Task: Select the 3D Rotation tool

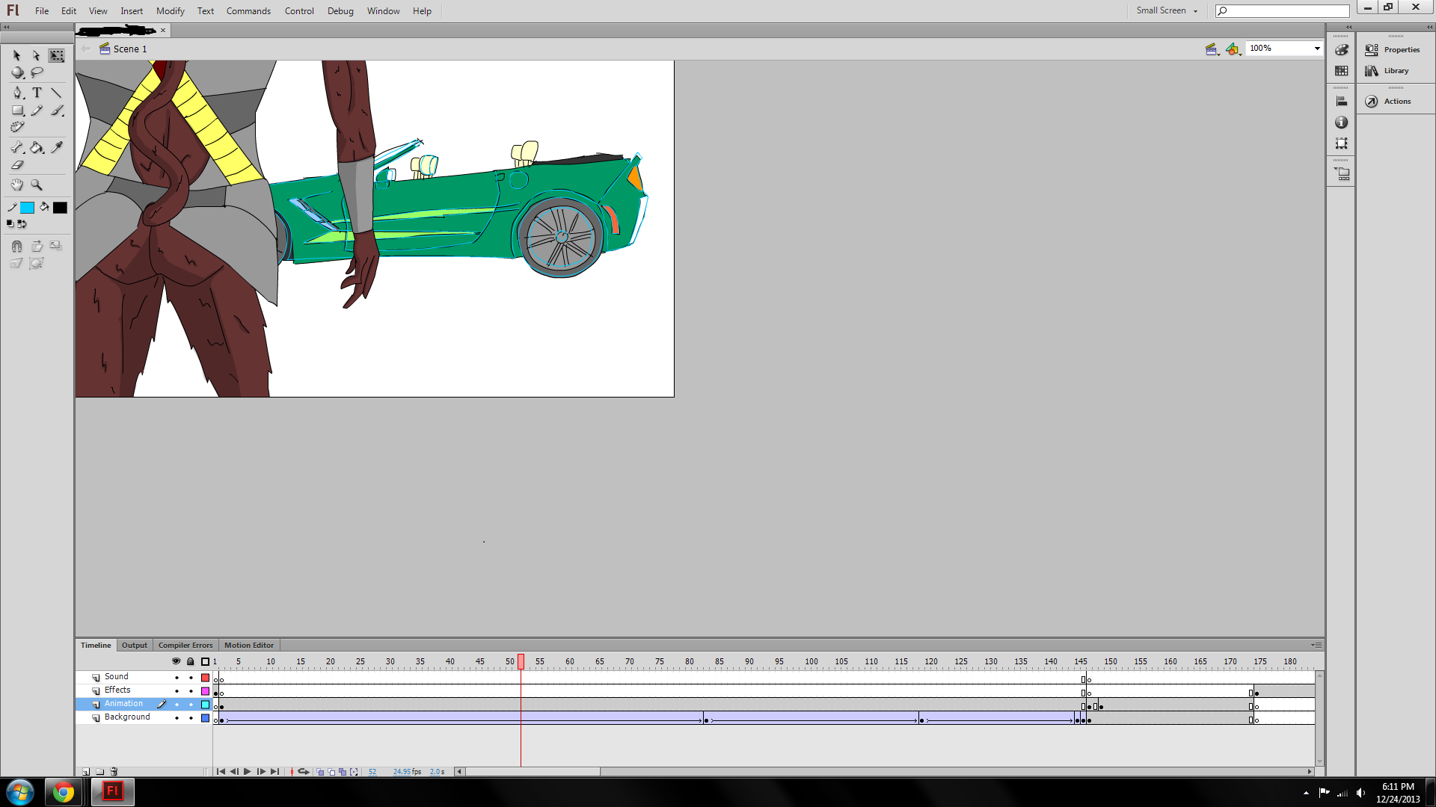Action: point(17,73)
